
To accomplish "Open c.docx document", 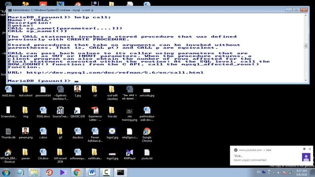I will point(43,133).
